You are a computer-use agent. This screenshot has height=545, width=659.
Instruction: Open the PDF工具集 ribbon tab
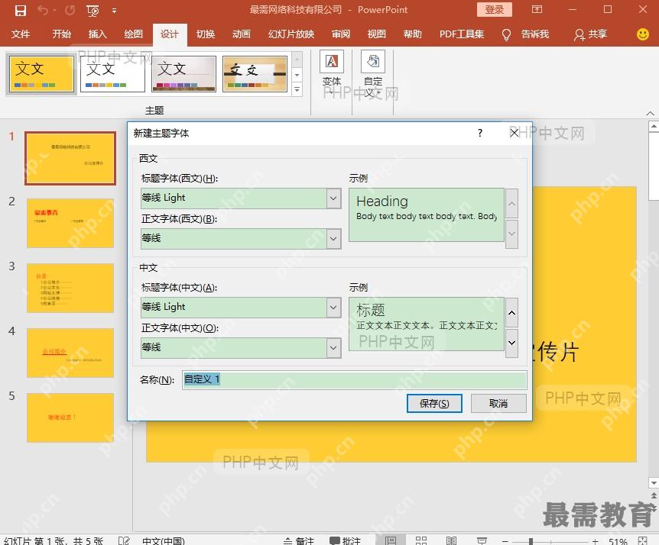462,34
